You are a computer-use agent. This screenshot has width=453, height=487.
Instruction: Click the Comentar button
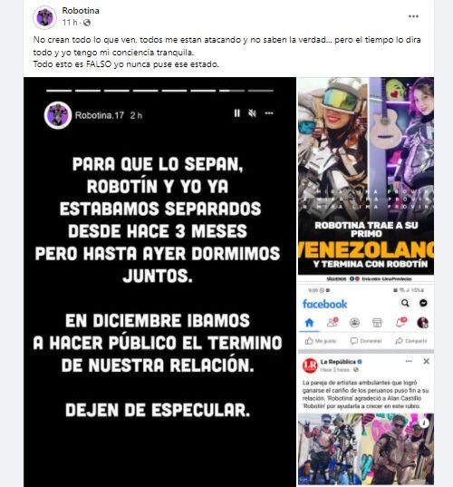(x=366, y=341)
